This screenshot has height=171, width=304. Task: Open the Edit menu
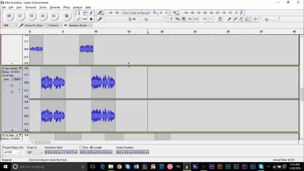coord(11,8)
